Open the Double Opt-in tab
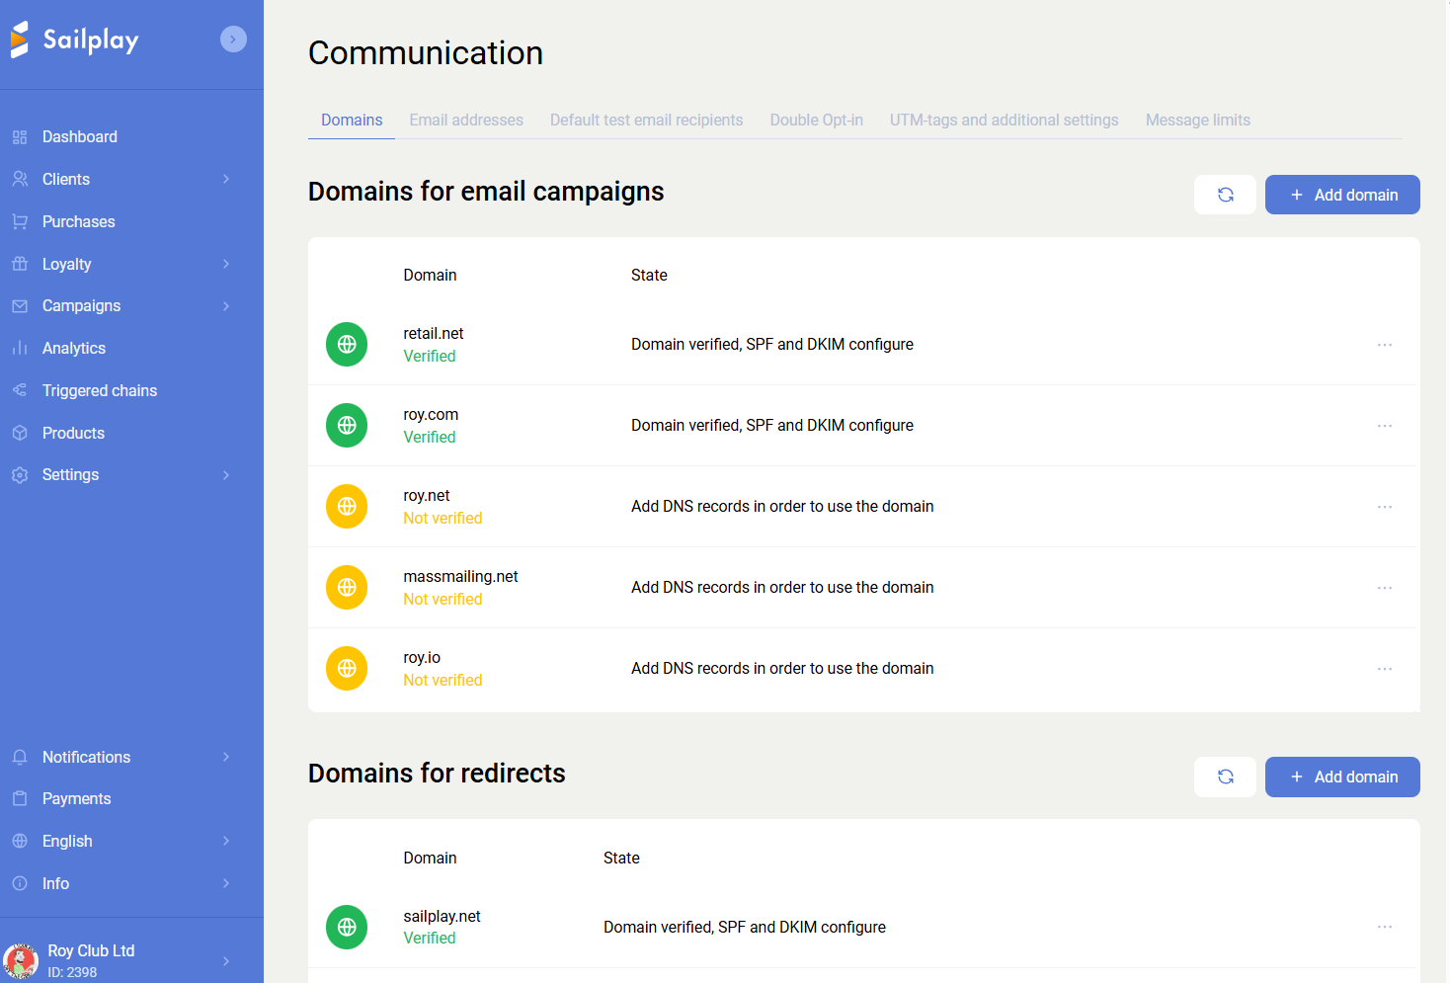The image size is (1450, 983). click(816, 120)
